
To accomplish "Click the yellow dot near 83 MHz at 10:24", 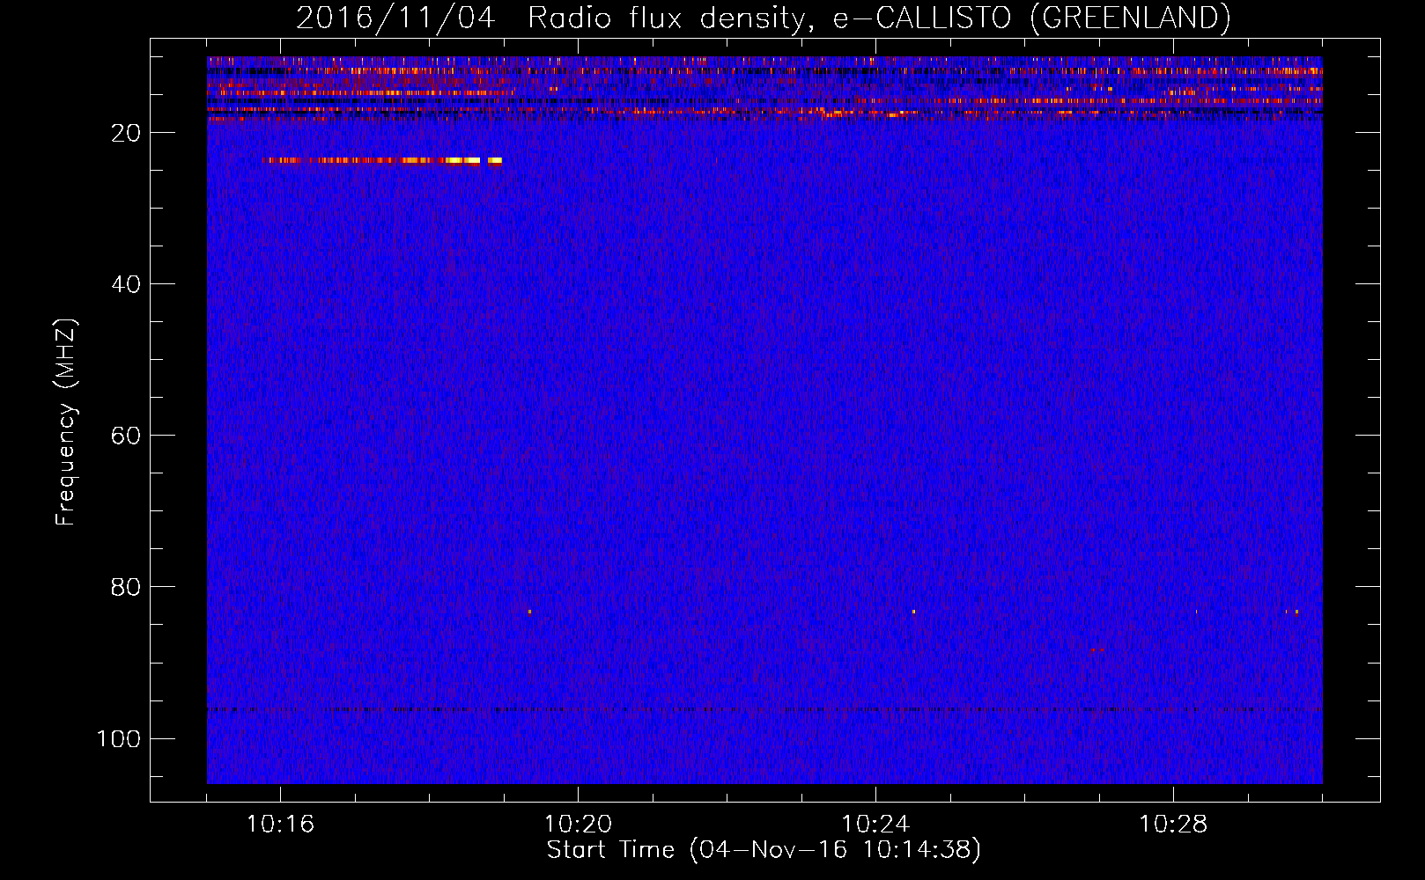I will pos(913,611).
